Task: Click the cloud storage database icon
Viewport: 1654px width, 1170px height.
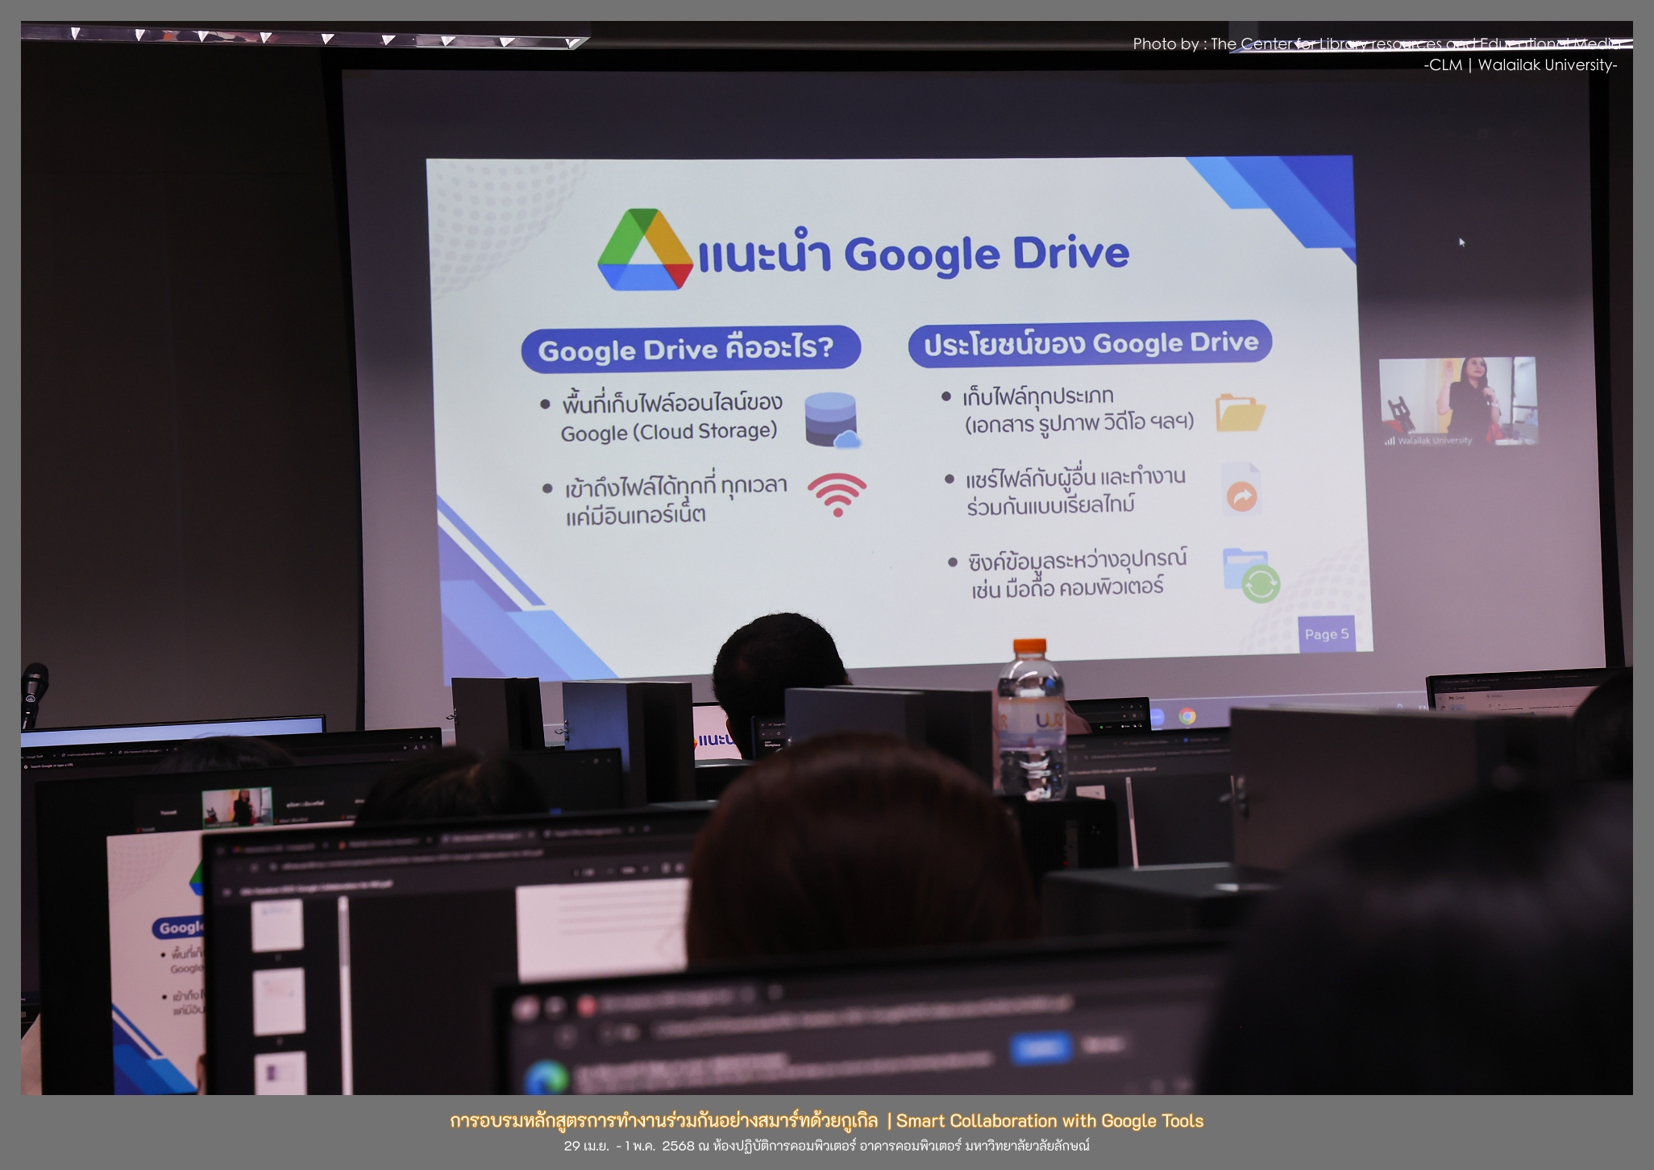Action: point(832,420)
